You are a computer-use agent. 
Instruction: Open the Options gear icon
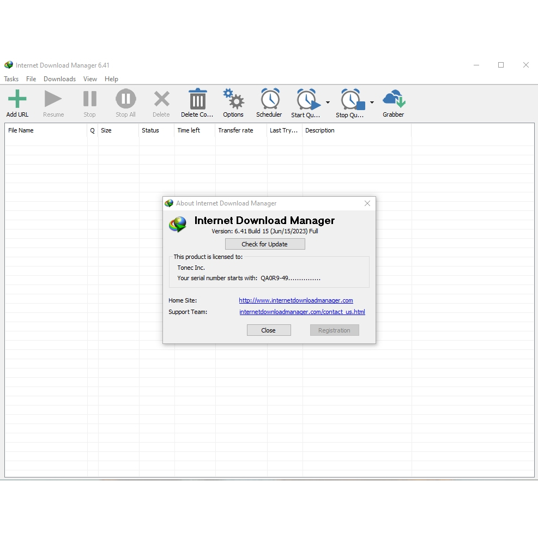point(233,99)
